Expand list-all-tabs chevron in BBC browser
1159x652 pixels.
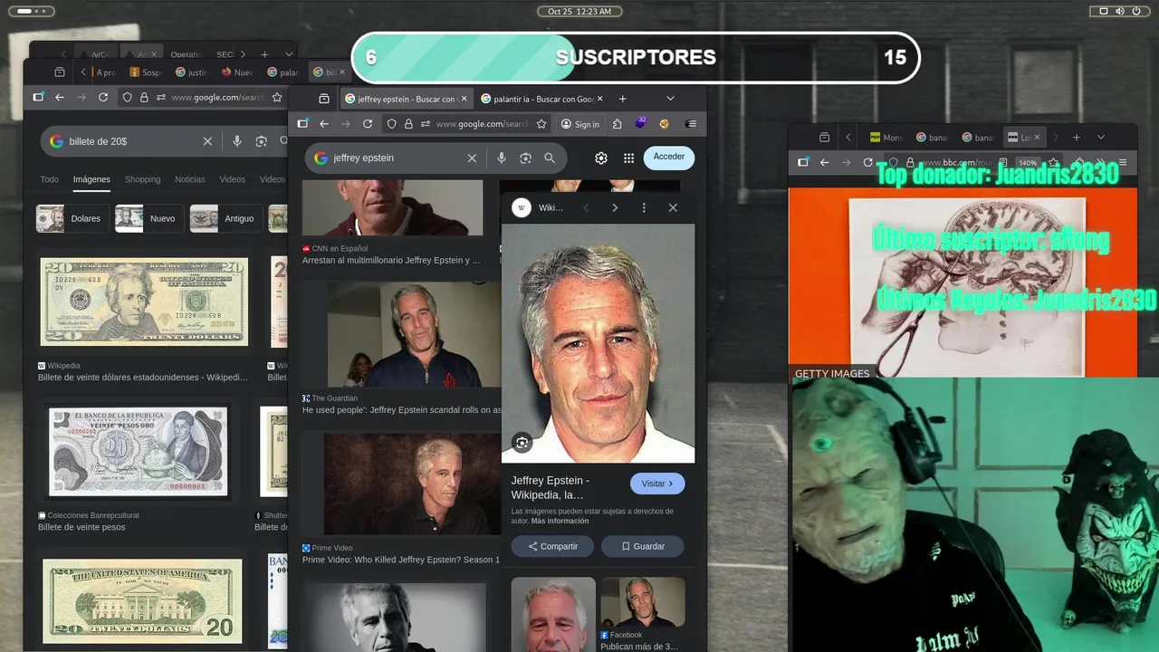pos(1101,138)
